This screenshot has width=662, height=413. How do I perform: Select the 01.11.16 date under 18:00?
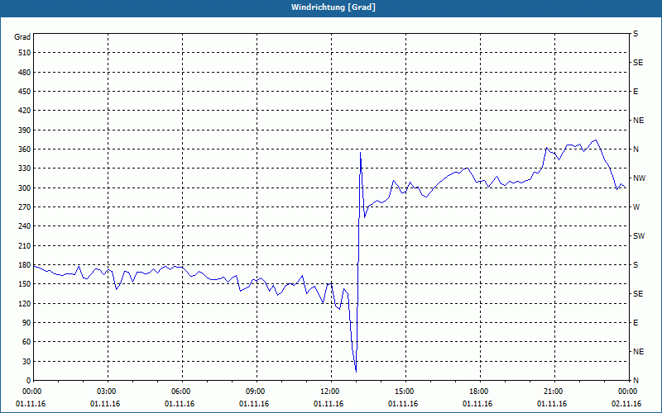click(477, 404)
